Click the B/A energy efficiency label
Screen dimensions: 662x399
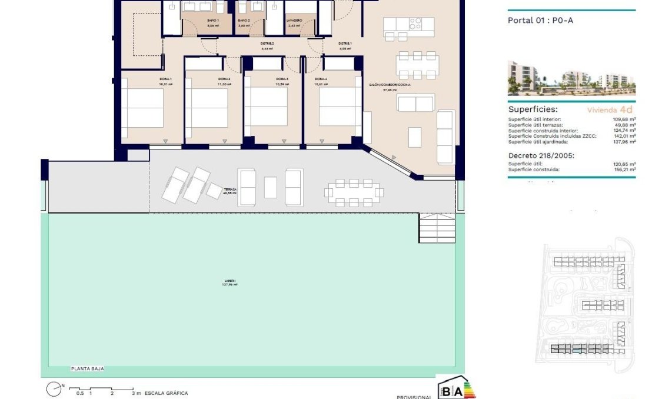[x=455, y=388]
